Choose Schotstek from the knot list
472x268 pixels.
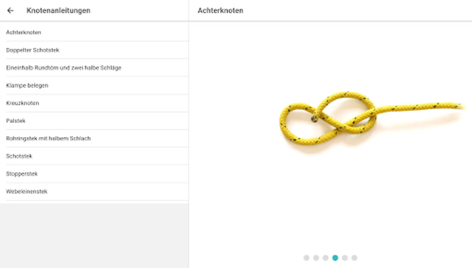click(94, 156)
